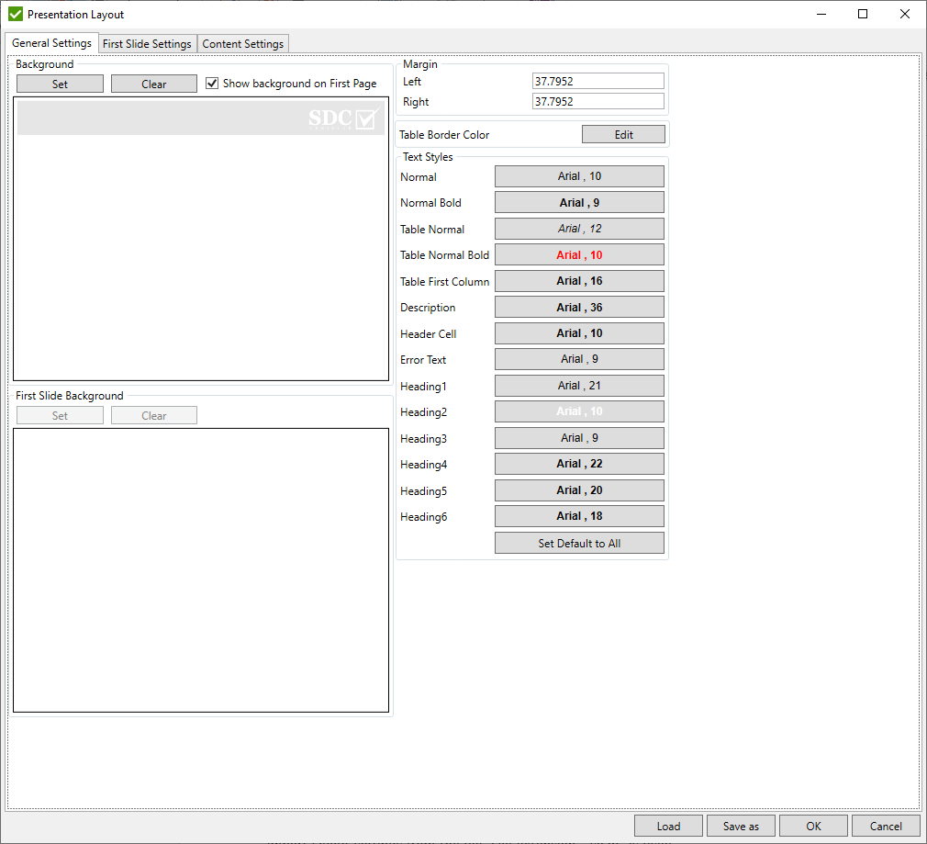The width and height of the screenshot is (927, 844).
Task: Click Set Default to All styles
Action: pos(579,542)
